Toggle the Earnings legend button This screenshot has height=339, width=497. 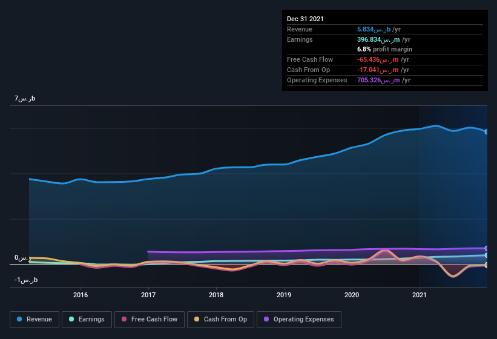click(87, 320)
